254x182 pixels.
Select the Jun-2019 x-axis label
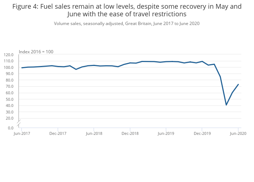click(166, 133)
